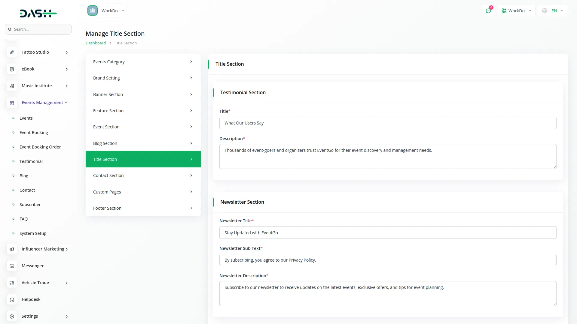Click the Vehicle Trade truck icon

point(12,283)
